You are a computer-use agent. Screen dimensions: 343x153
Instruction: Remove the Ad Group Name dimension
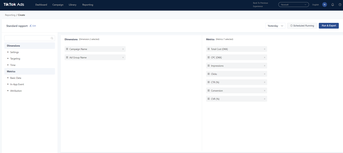click(x=123, y=57)
